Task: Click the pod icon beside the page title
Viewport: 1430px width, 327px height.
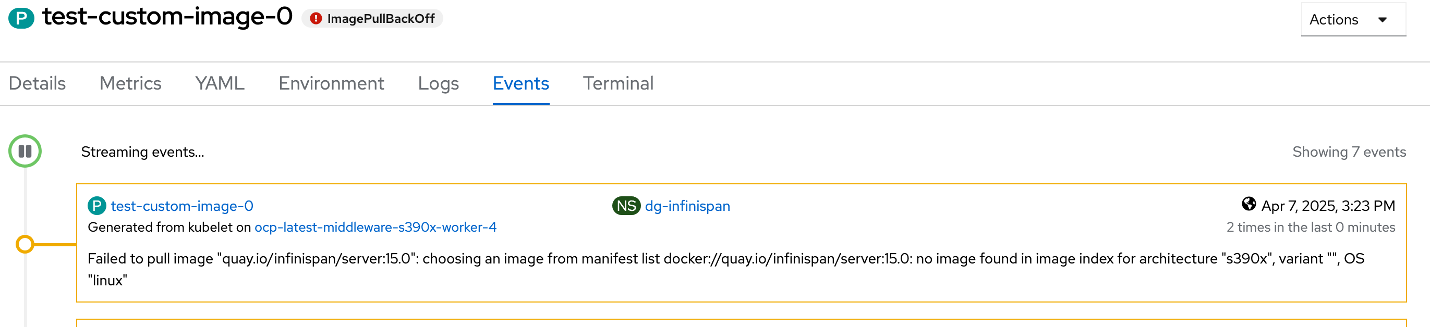Action: [21, 18]
